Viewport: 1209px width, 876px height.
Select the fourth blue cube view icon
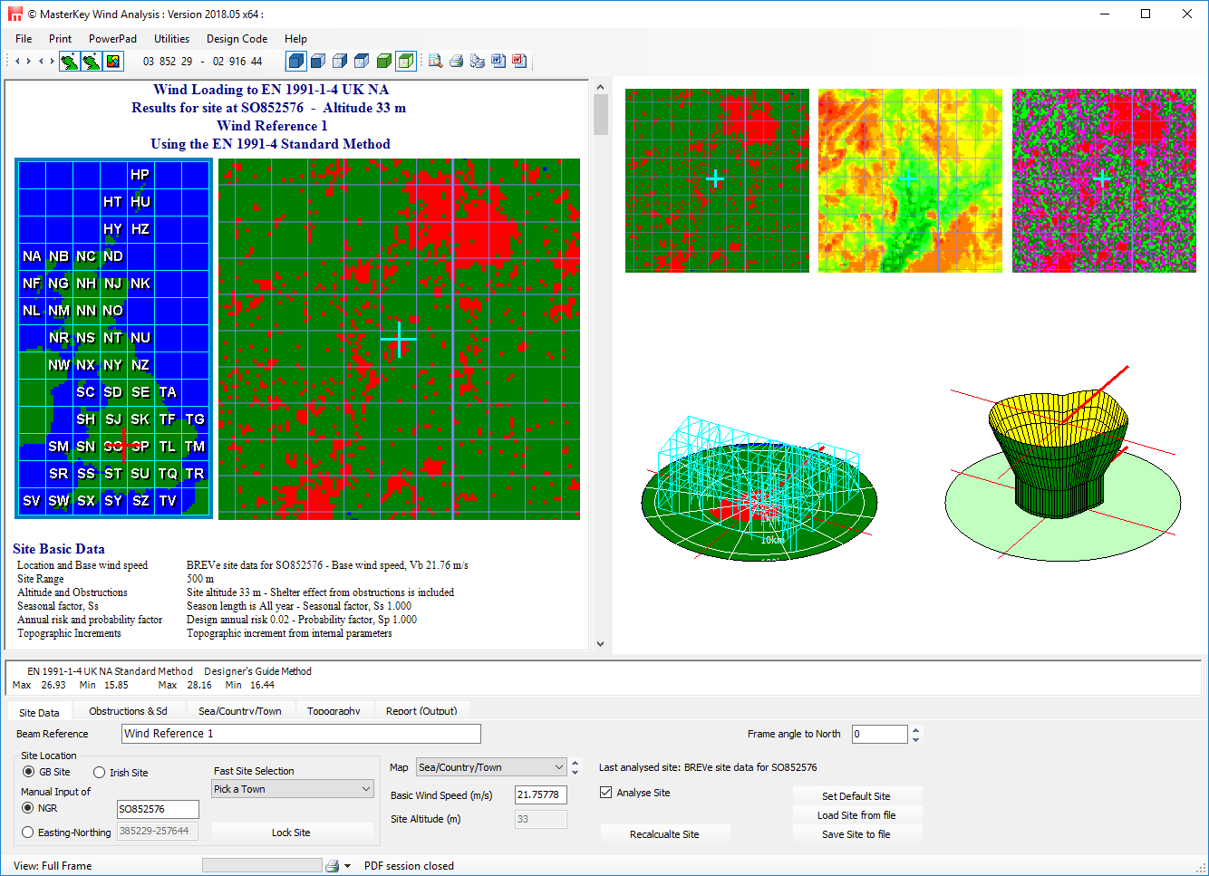(362, 61)
